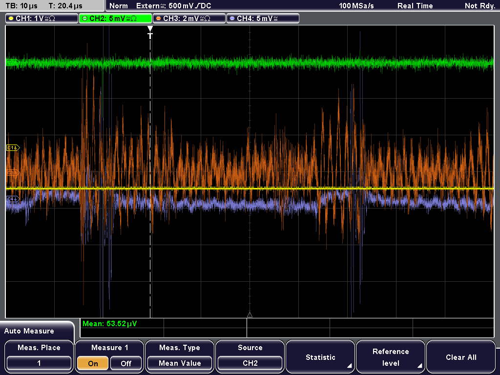
Task: Turn Measure 1 Off
Action: tap(126, 363)
